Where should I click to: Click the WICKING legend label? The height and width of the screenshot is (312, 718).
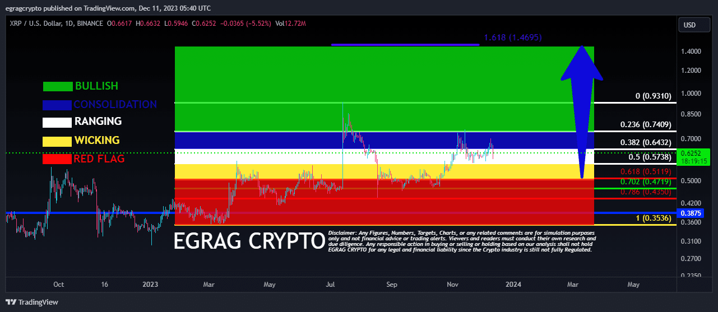tap(97, 140)
